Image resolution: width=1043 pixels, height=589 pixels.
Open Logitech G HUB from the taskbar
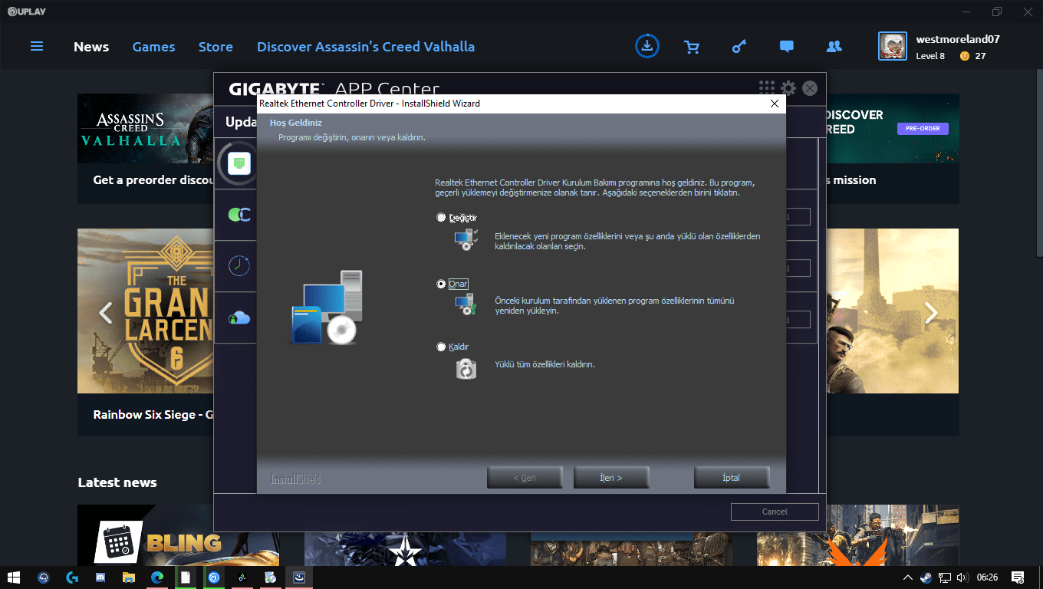(72, 577)
